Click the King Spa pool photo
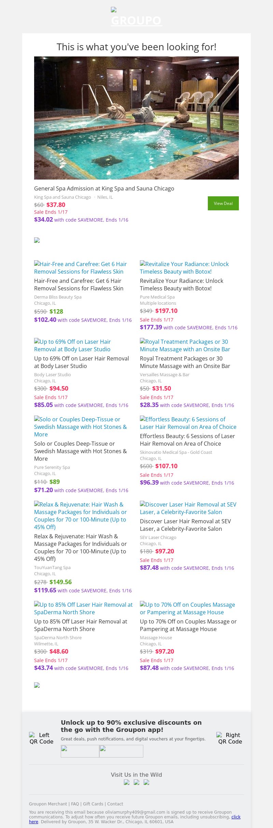This screenshot has height=828, width=273. tap(136, 118)
